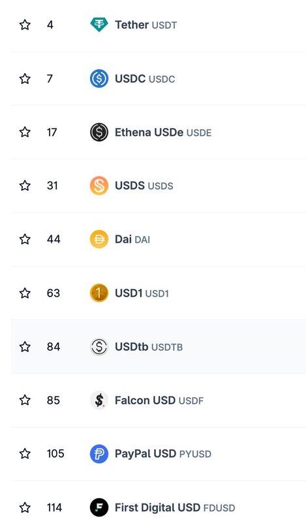Click the USDtb coin logo icon
This screenshot has width=306, height=523.
click(99, 346)
